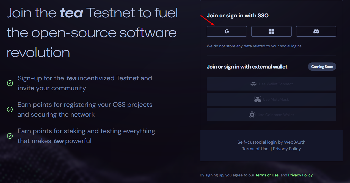Image resolution: width=350 pixels, height=183 pixels.
Task: Sign in with the Microsoft icon button
Action: coord(271,31)
